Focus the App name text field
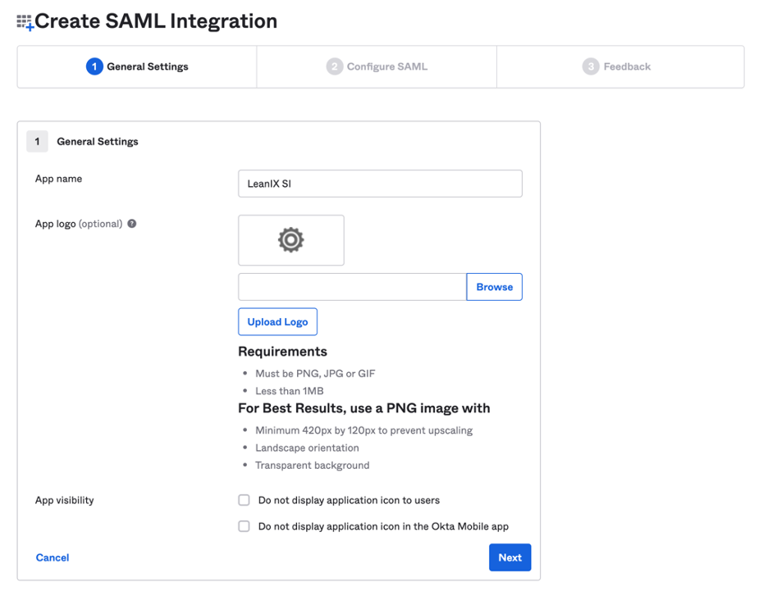The image size is (768, 600). click(380, 184)
